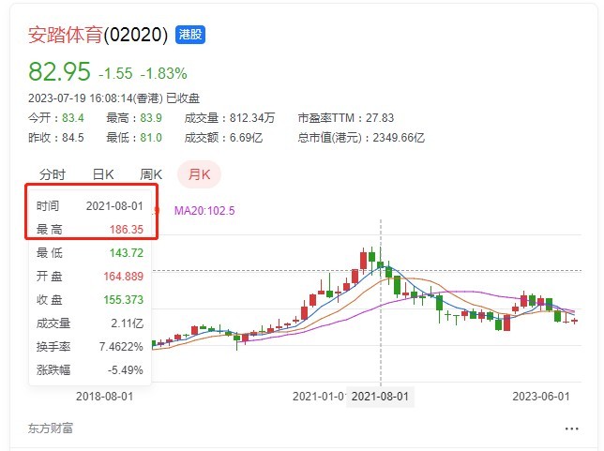Click the 2018-08-01 axis date label
This screenshot has height=451, width=604.
(x=104, y=397)
